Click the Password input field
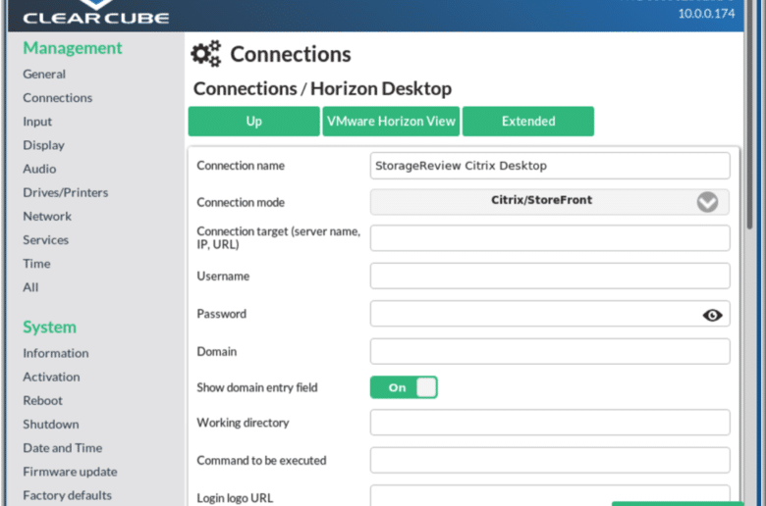 coord(550,314)
